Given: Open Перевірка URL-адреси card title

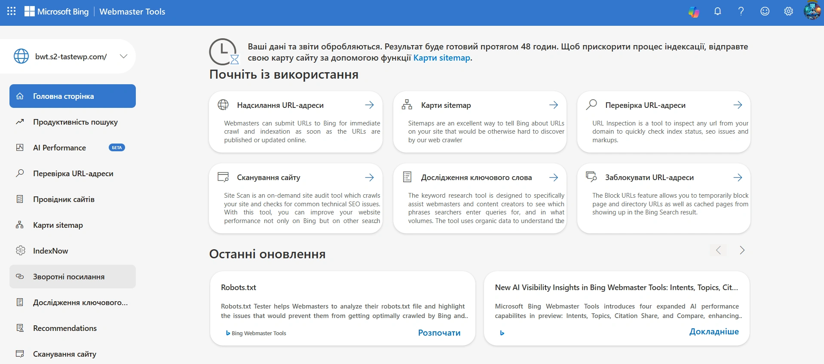Looking at the screenshot, I should coord(645,105).
